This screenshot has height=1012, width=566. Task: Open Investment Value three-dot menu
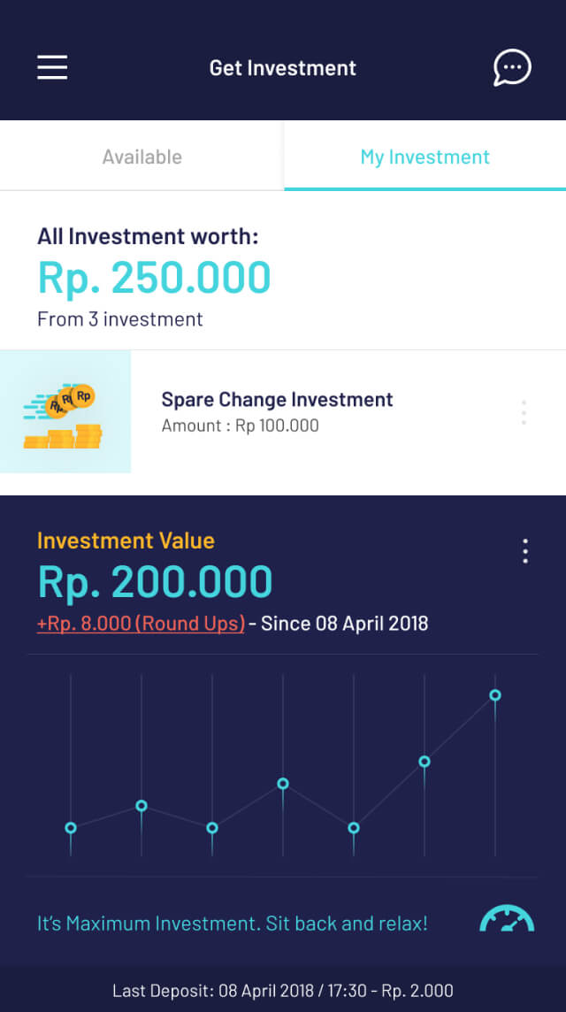[525, 551]
